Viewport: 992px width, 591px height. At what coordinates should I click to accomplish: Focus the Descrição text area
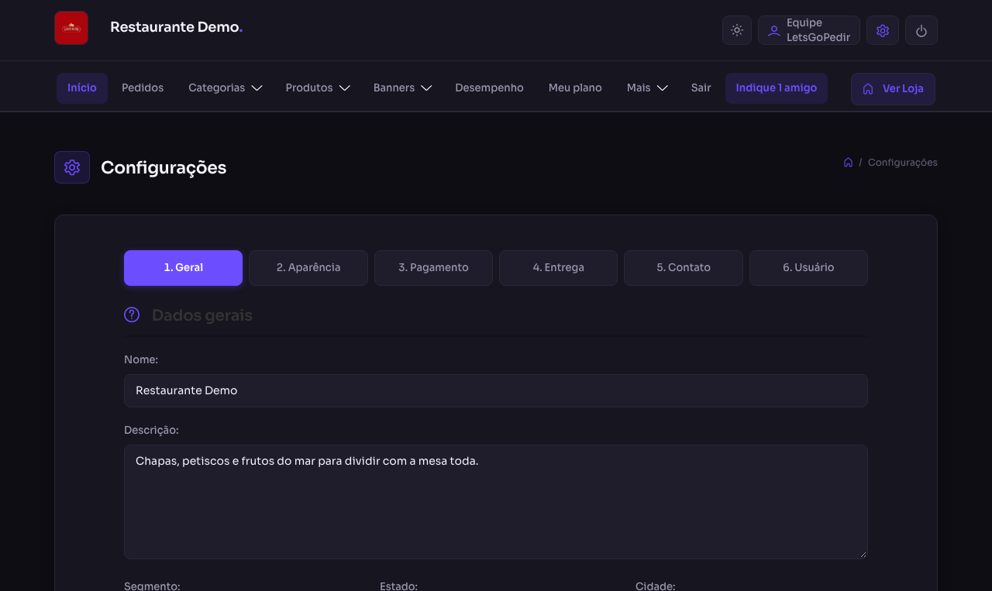tap(496, 502)
